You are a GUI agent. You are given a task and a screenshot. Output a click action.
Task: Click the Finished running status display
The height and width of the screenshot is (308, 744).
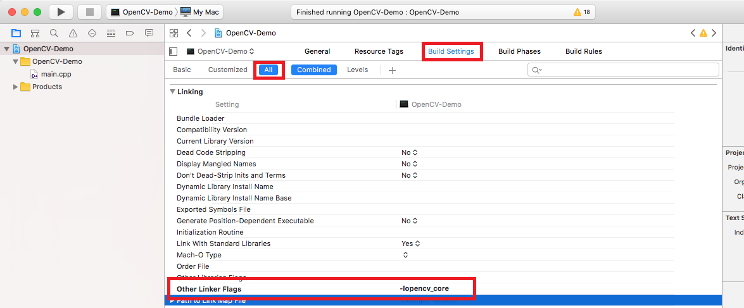[x=443, y=12]
